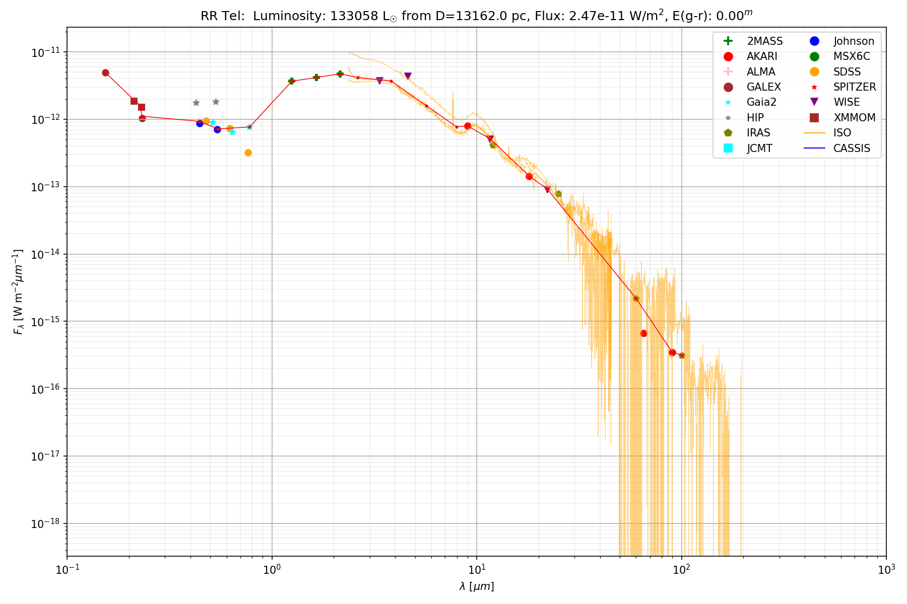Click the GALEX legend label text

pyautogui.click(x=763, y=87)
